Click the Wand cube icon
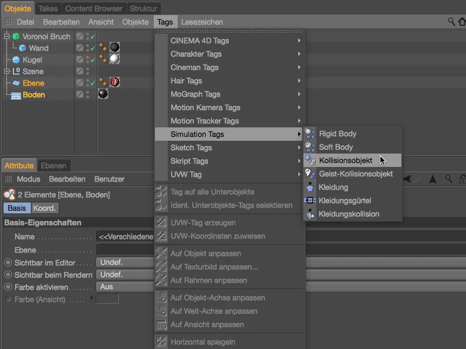Screen dimensions: 466x349 coord(22,48)
